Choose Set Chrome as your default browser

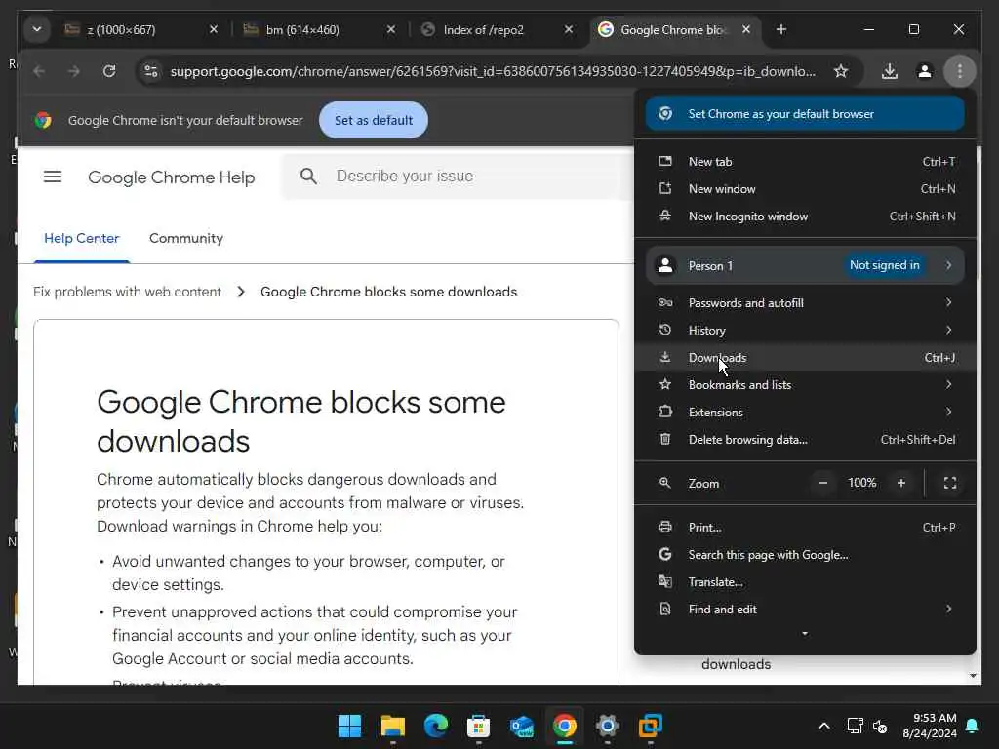(x=805, y=114)
